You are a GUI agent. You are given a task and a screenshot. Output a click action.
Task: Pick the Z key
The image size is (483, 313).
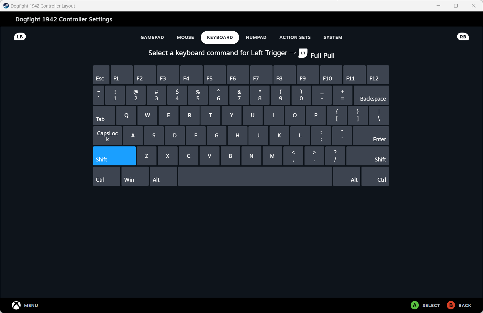pyautogui.click(x=147, y=156)
